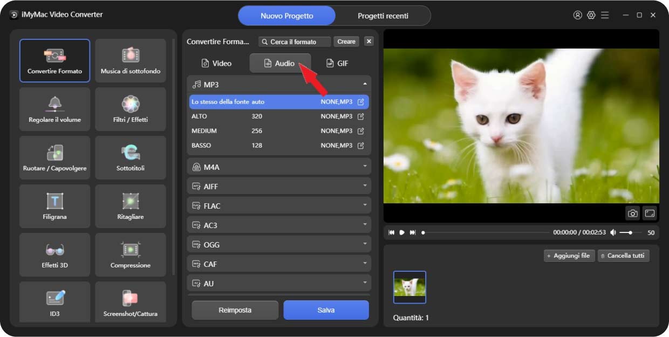
Task: Click the Cerca il formato search field
Action: (295, 42)
